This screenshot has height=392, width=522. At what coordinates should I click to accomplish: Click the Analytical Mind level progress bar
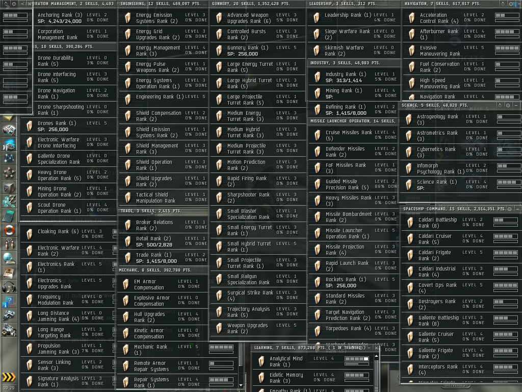(356, 359)
